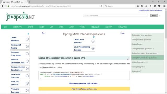Clear the custom search with X icon
Screen dimensions: 167x94
(159, 15)
